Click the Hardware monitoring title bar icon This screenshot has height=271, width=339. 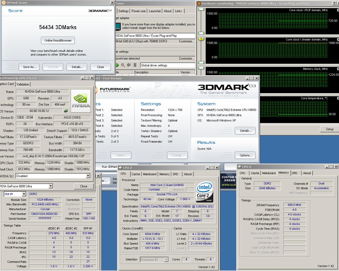199,3
